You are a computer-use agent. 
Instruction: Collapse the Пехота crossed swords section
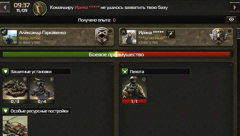[125, 71]
